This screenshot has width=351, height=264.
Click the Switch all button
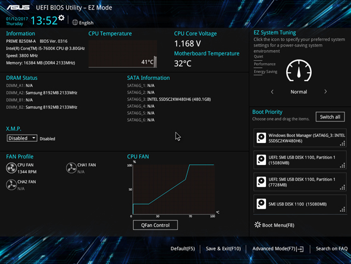click(330, 117)
